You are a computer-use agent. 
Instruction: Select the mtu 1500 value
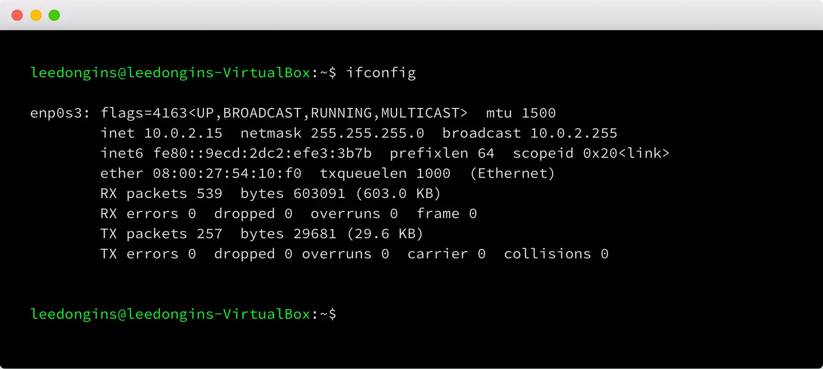coord(521,112)
